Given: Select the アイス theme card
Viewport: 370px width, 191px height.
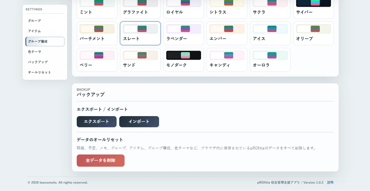Looking at the screenshot, I should pos(270,33).
